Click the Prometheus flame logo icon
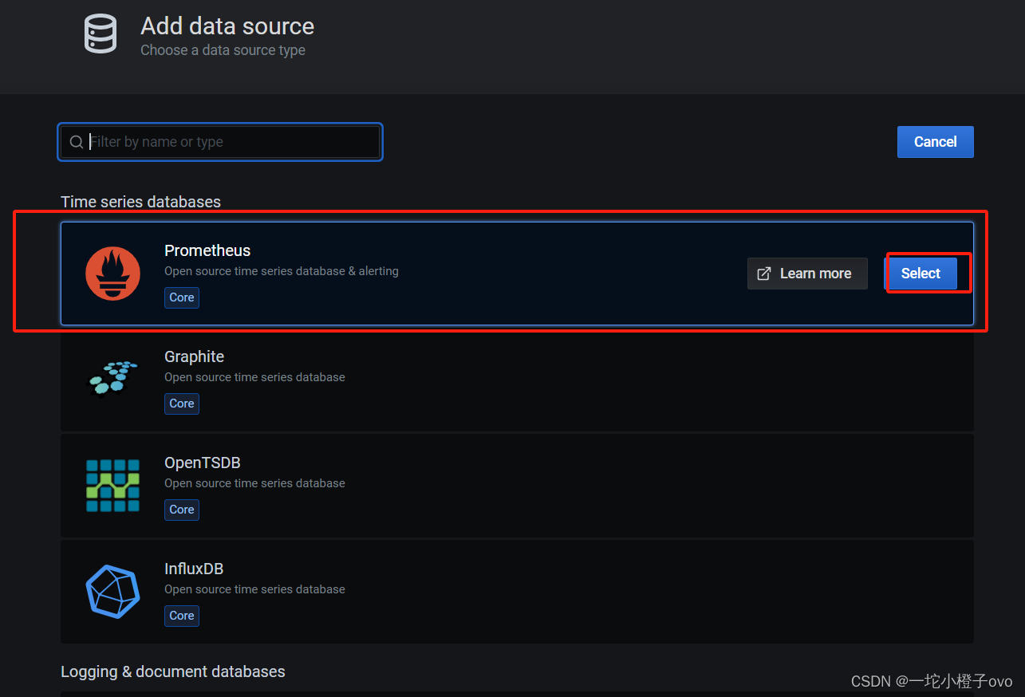Image resolution: width=1025 pixels, height=697 pixels. click(x=112, y=274)
